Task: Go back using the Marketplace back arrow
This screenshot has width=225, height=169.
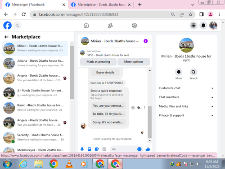Action: [x=6, y=37]
